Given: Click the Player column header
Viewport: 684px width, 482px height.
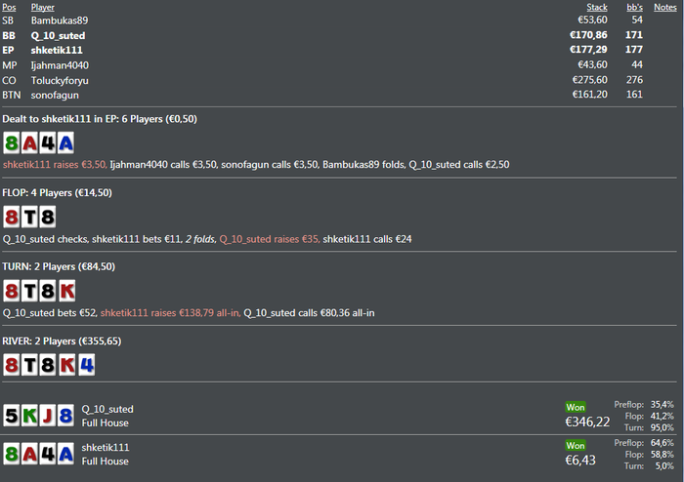Looking at the screenshot, I should click(x=43, y=7).
